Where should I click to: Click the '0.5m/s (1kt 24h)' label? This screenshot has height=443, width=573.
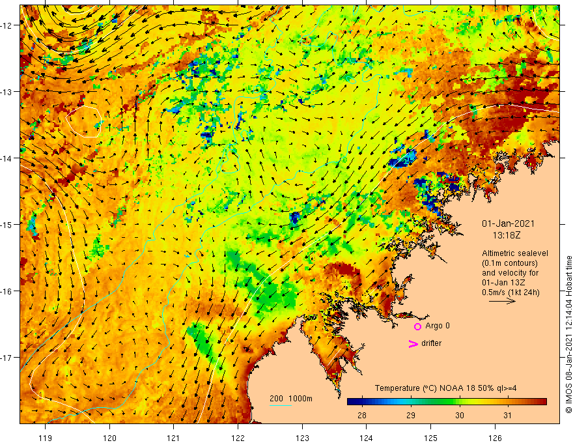click(x=510, y=293)
